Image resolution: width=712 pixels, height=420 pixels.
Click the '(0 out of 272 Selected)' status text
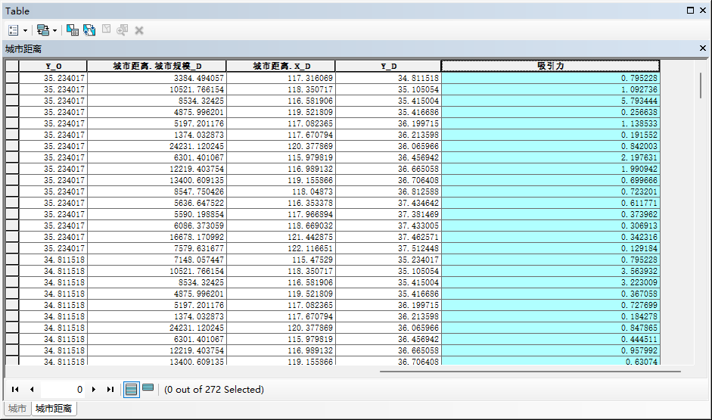click(x=214, y=389)
